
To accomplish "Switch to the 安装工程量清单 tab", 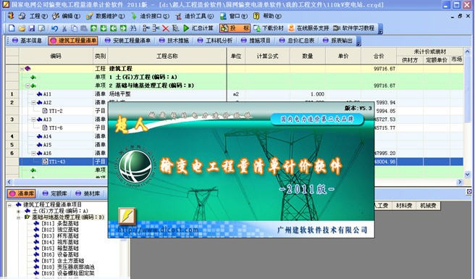I will pos(128,41).
